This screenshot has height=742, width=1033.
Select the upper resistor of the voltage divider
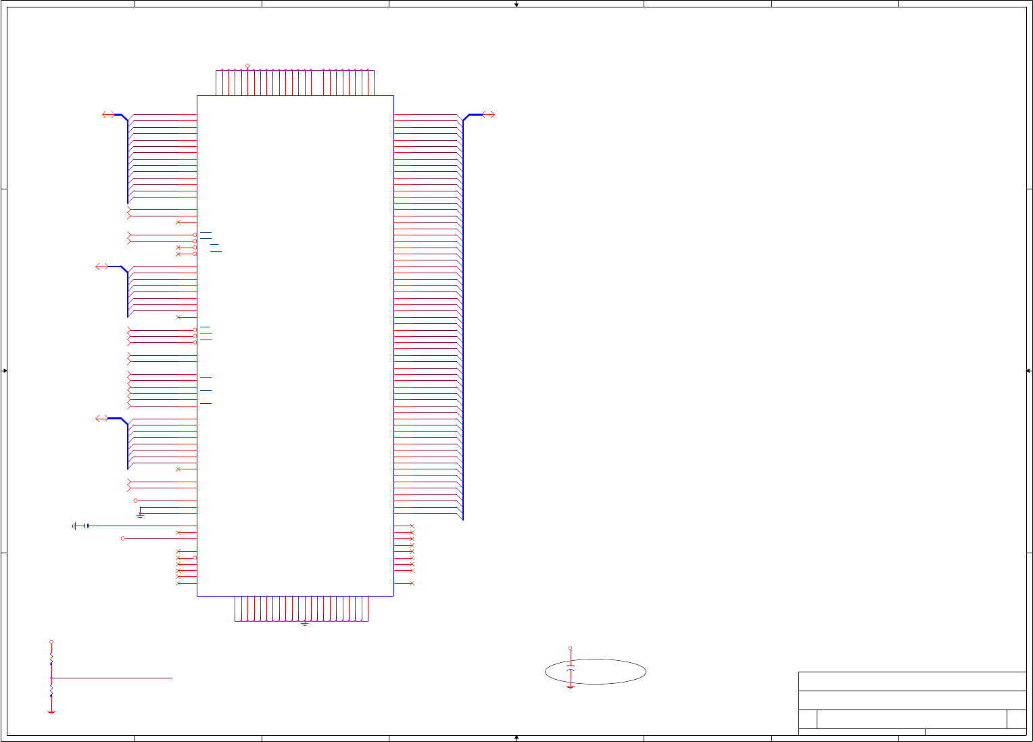[x=51, y=659]
